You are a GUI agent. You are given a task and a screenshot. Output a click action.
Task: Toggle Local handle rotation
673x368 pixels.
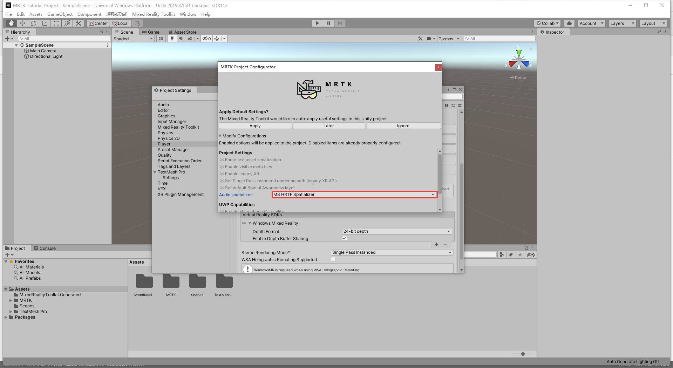121,23
